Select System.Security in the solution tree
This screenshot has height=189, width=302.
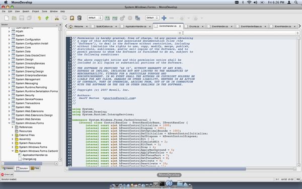pos(25,95)
